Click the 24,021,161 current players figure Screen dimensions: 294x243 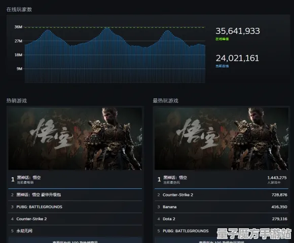click(237, 58)
